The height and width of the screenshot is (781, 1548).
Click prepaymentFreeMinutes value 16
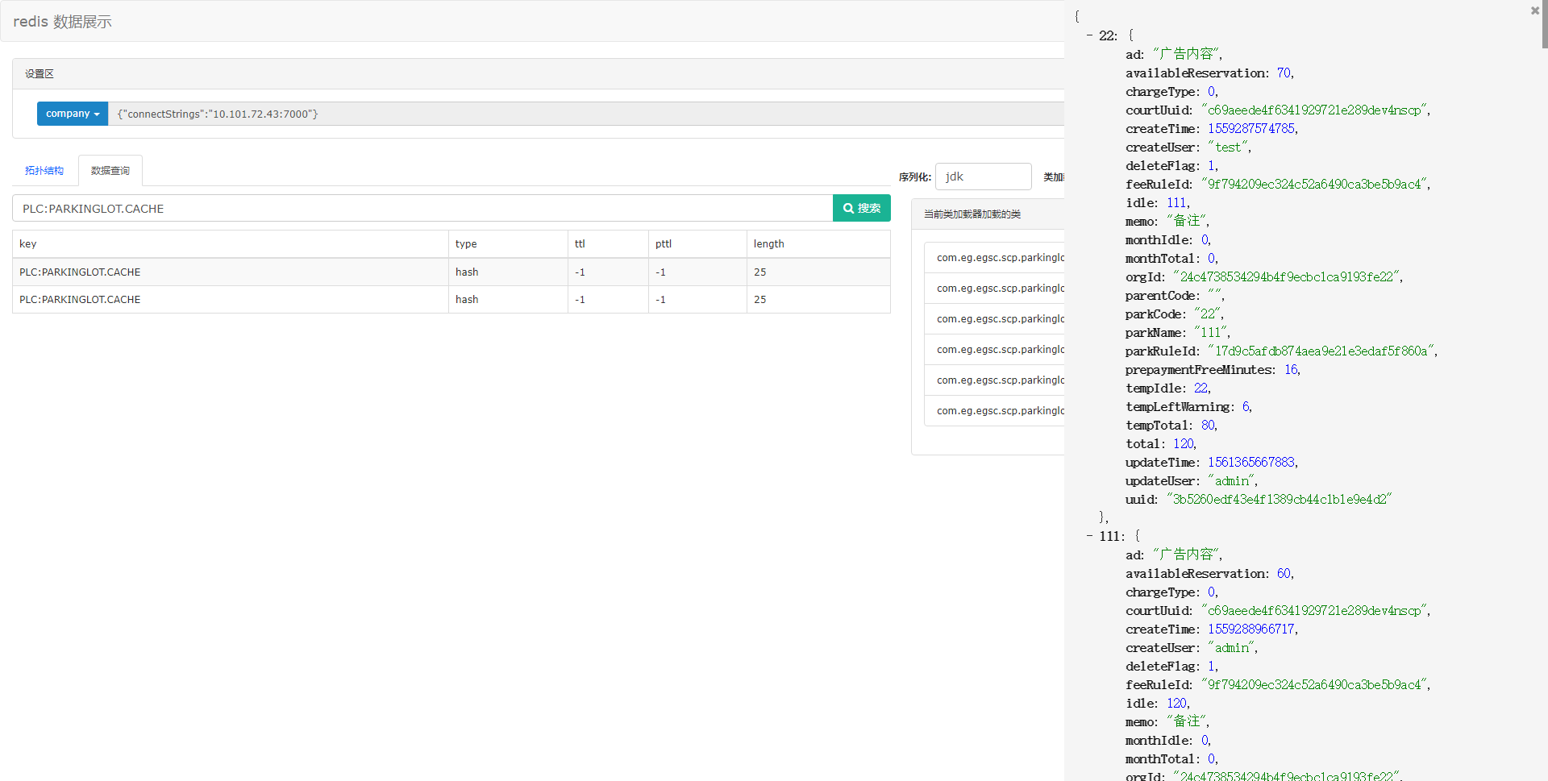(x=1291, y=370)
